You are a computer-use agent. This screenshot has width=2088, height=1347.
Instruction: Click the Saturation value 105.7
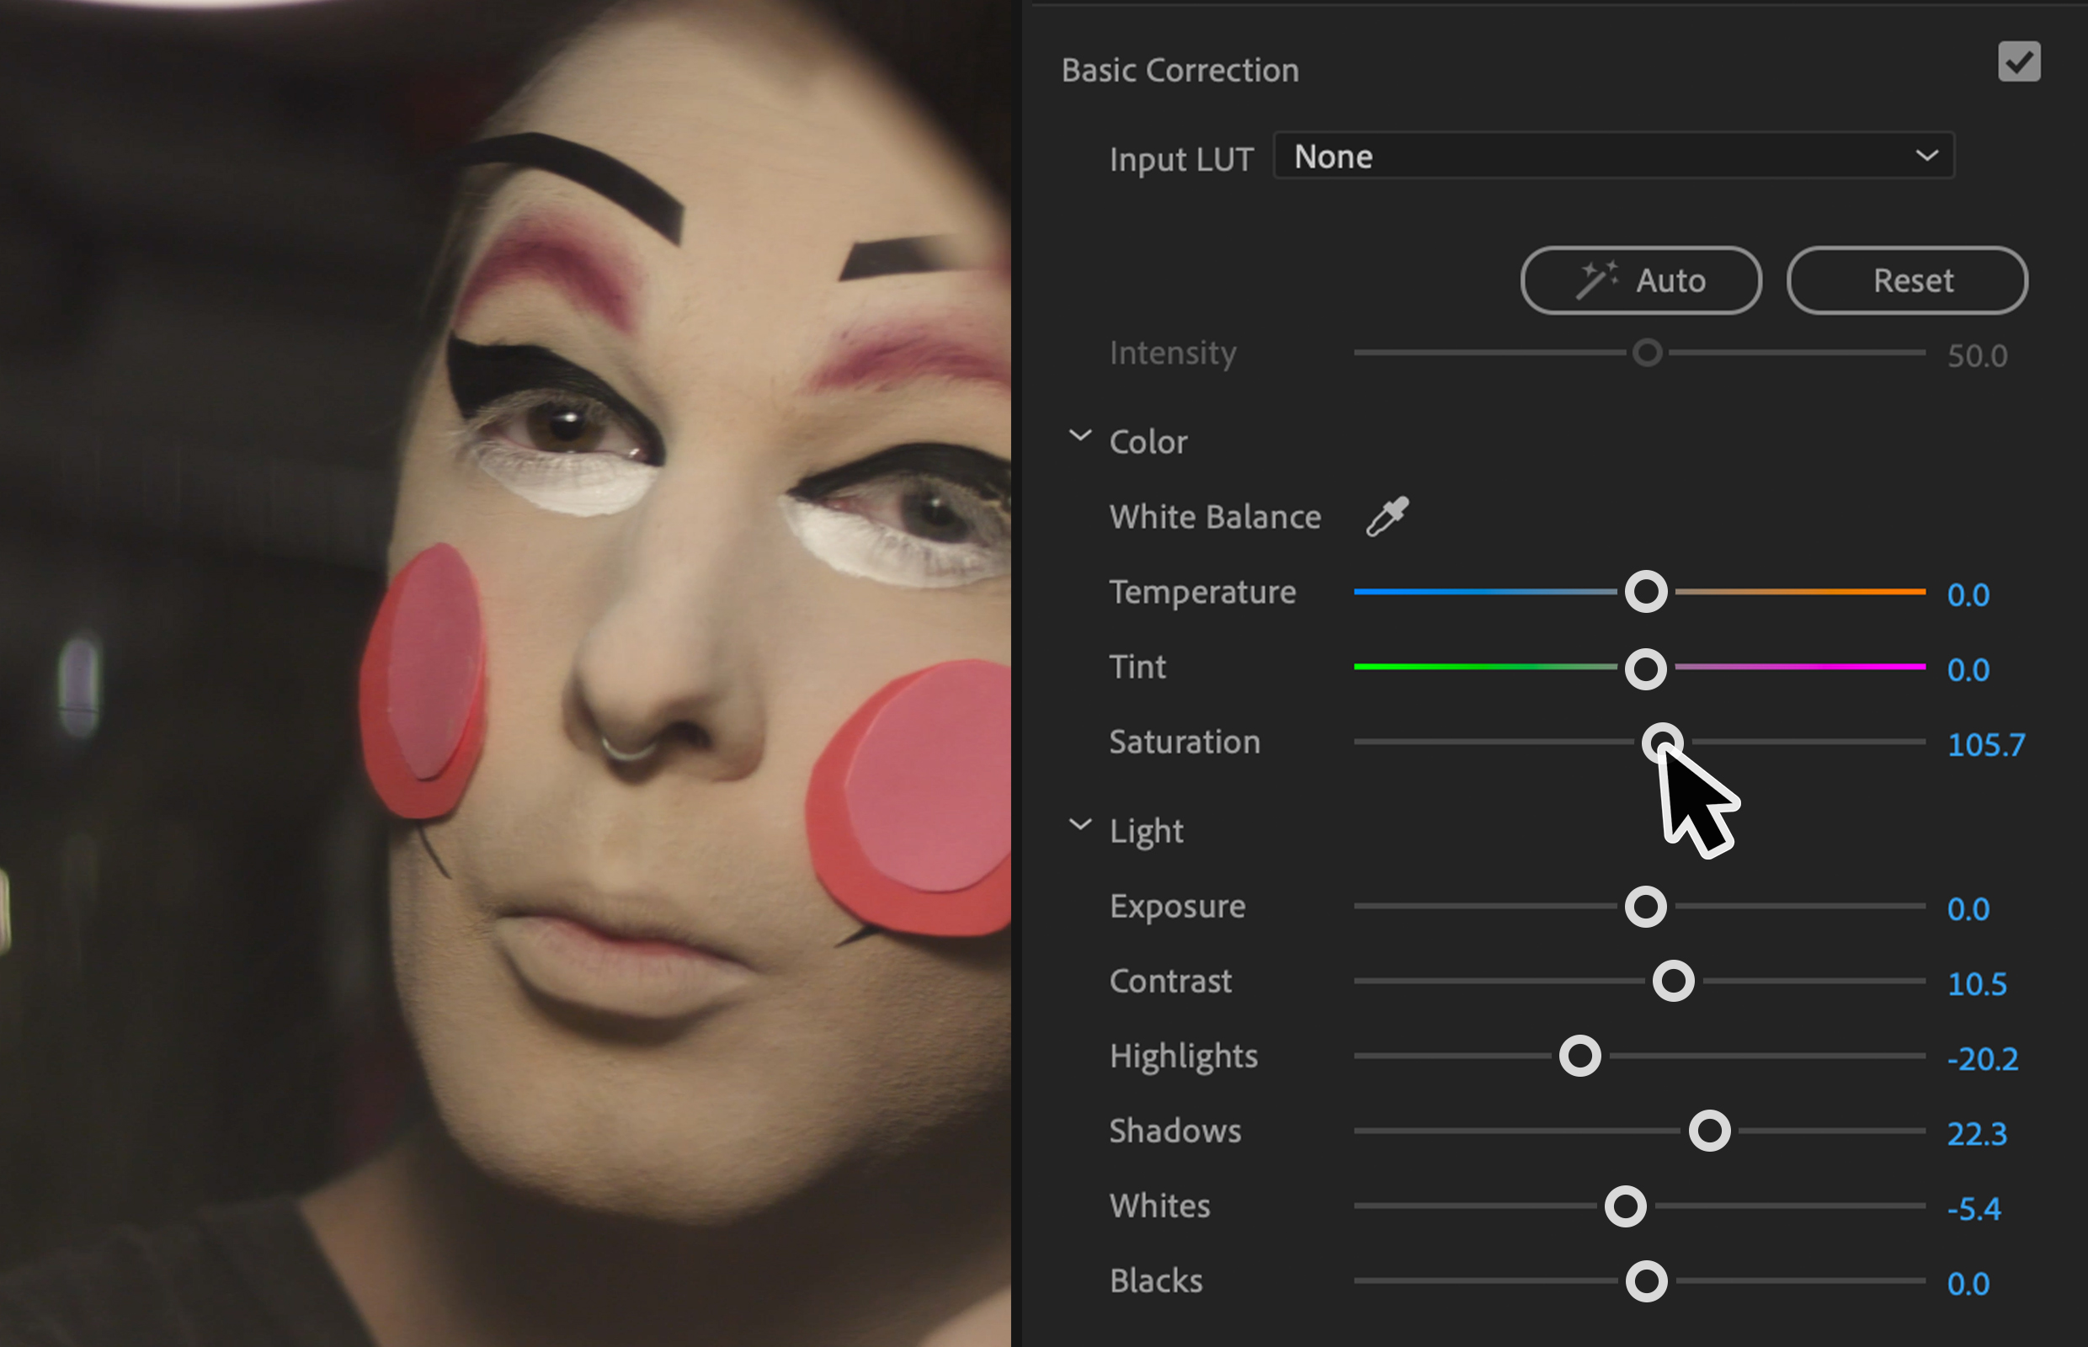tap(1984, 745)
